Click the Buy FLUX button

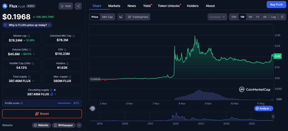pos(276,4)
